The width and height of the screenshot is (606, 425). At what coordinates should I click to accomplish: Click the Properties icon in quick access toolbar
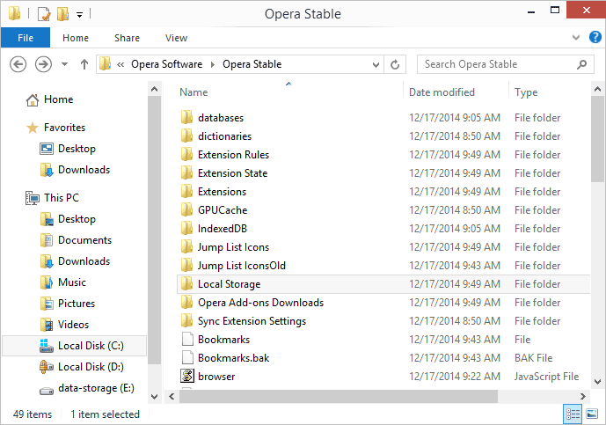pos(44,14)
